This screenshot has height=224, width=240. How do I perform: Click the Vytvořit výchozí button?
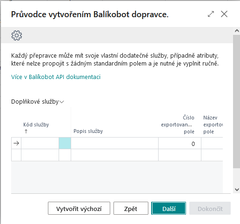[79, 208]
